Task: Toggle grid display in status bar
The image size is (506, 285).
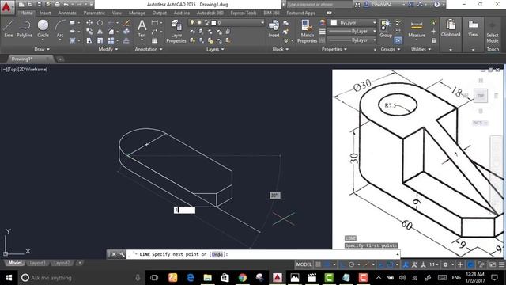Action: click(318, 264)
